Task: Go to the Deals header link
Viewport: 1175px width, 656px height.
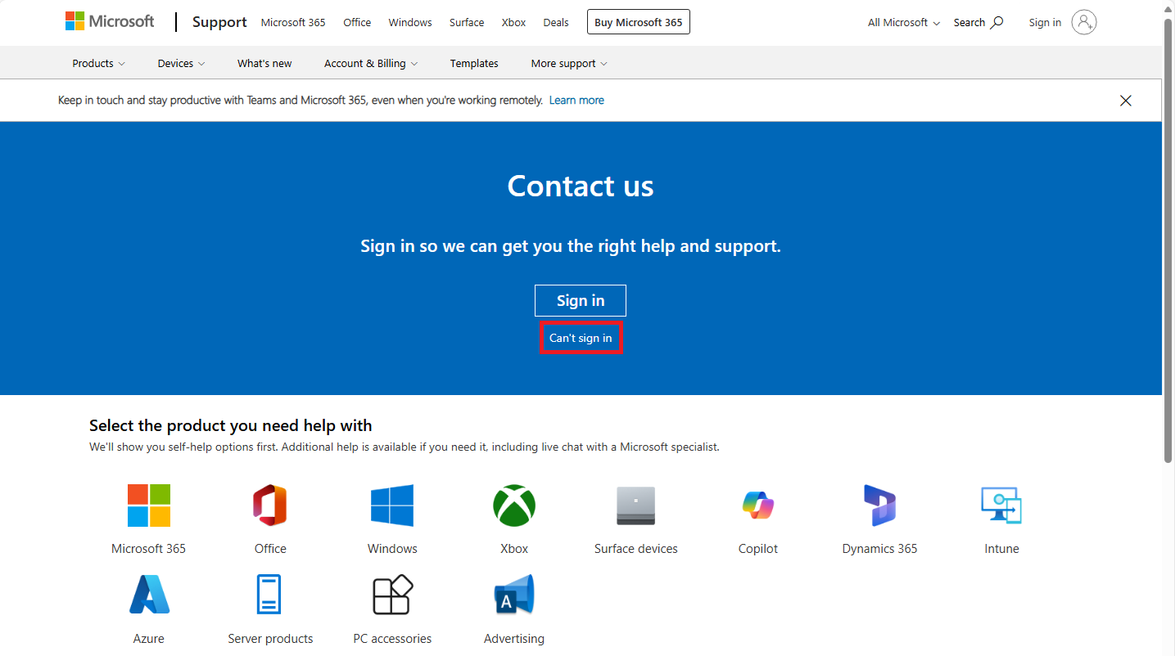Action: click(x=556, y=22)
